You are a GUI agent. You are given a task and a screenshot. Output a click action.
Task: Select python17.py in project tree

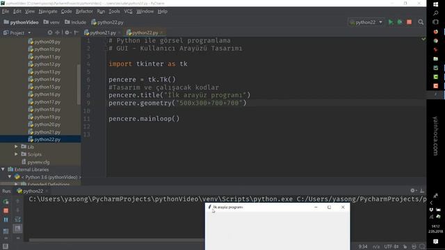pos(44,102)
